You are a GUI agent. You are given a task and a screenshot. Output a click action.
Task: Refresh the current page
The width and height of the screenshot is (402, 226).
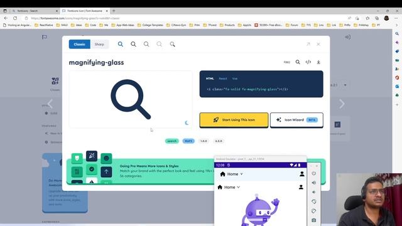tap(15, 18)
